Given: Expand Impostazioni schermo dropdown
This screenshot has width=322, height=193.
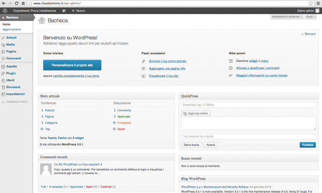Looking at the screenshot, I should pos(286,16).
